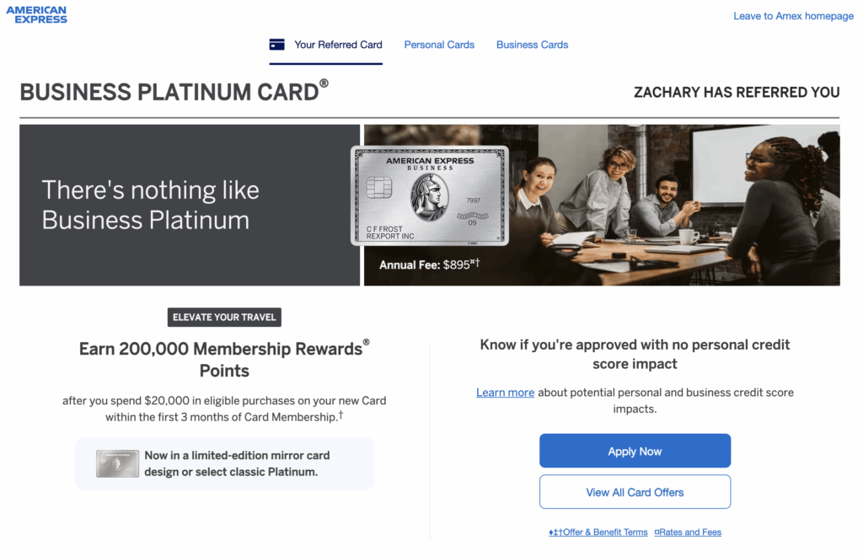Click the Learn more link about credit impacts
863x556 pixels.
pos(505,392)
